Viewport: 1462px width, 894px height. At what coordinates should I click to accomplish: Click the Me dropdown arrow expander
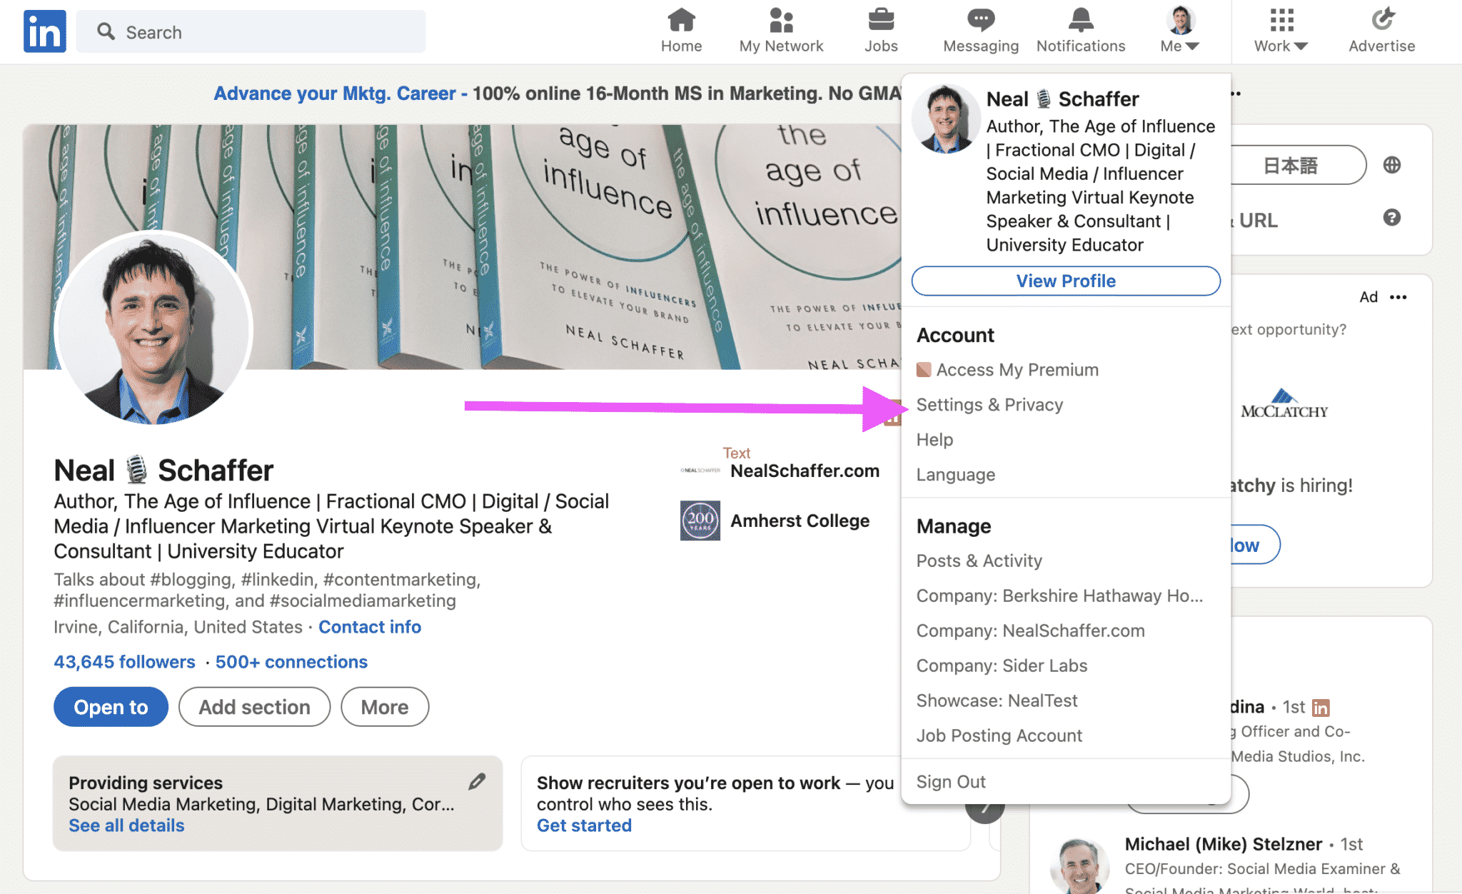pos(1191,45)
